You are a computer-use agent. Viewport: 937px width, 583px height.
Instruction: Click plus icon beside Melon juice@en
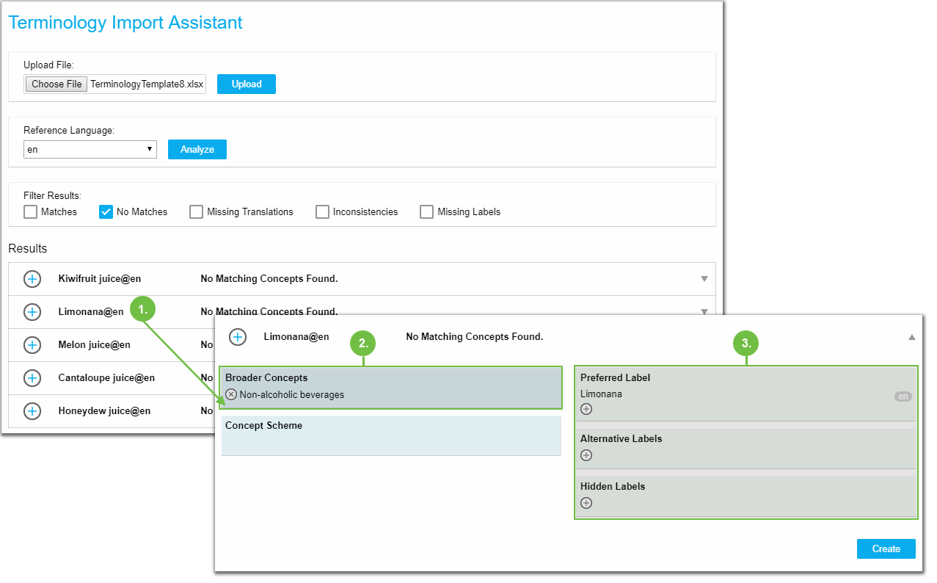pyautogui.click(x=32, y=345)
